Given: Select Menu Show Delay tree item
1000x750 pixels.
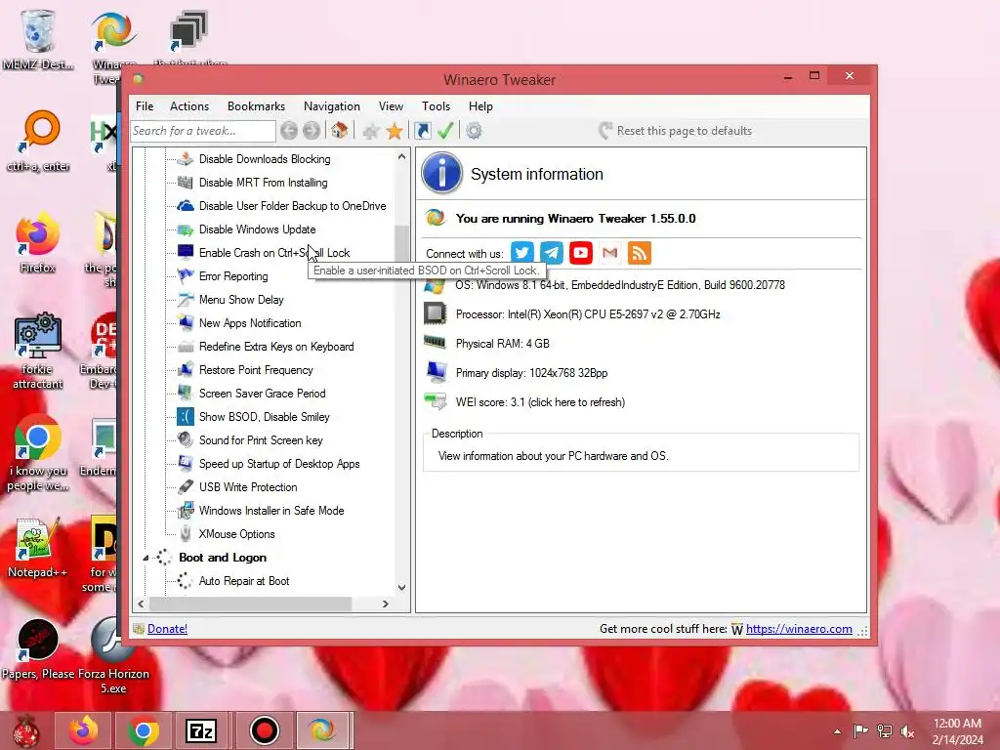Looking at the screenshot, I should point(241,300).
